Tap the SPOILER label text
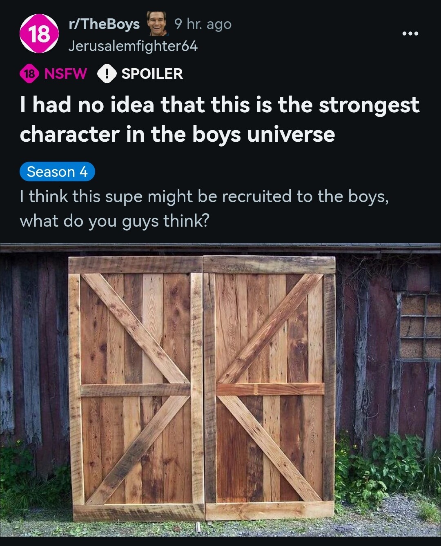The width and height of the screenshot is (441, 546). pyautogui.click(x=152, y=74)
